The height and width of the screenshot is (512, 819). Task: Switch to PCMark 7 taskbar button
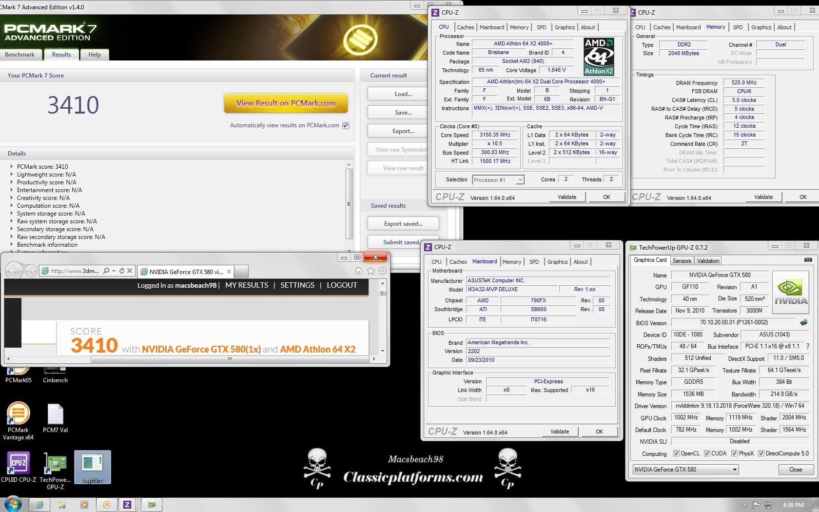tap(107, 505)
